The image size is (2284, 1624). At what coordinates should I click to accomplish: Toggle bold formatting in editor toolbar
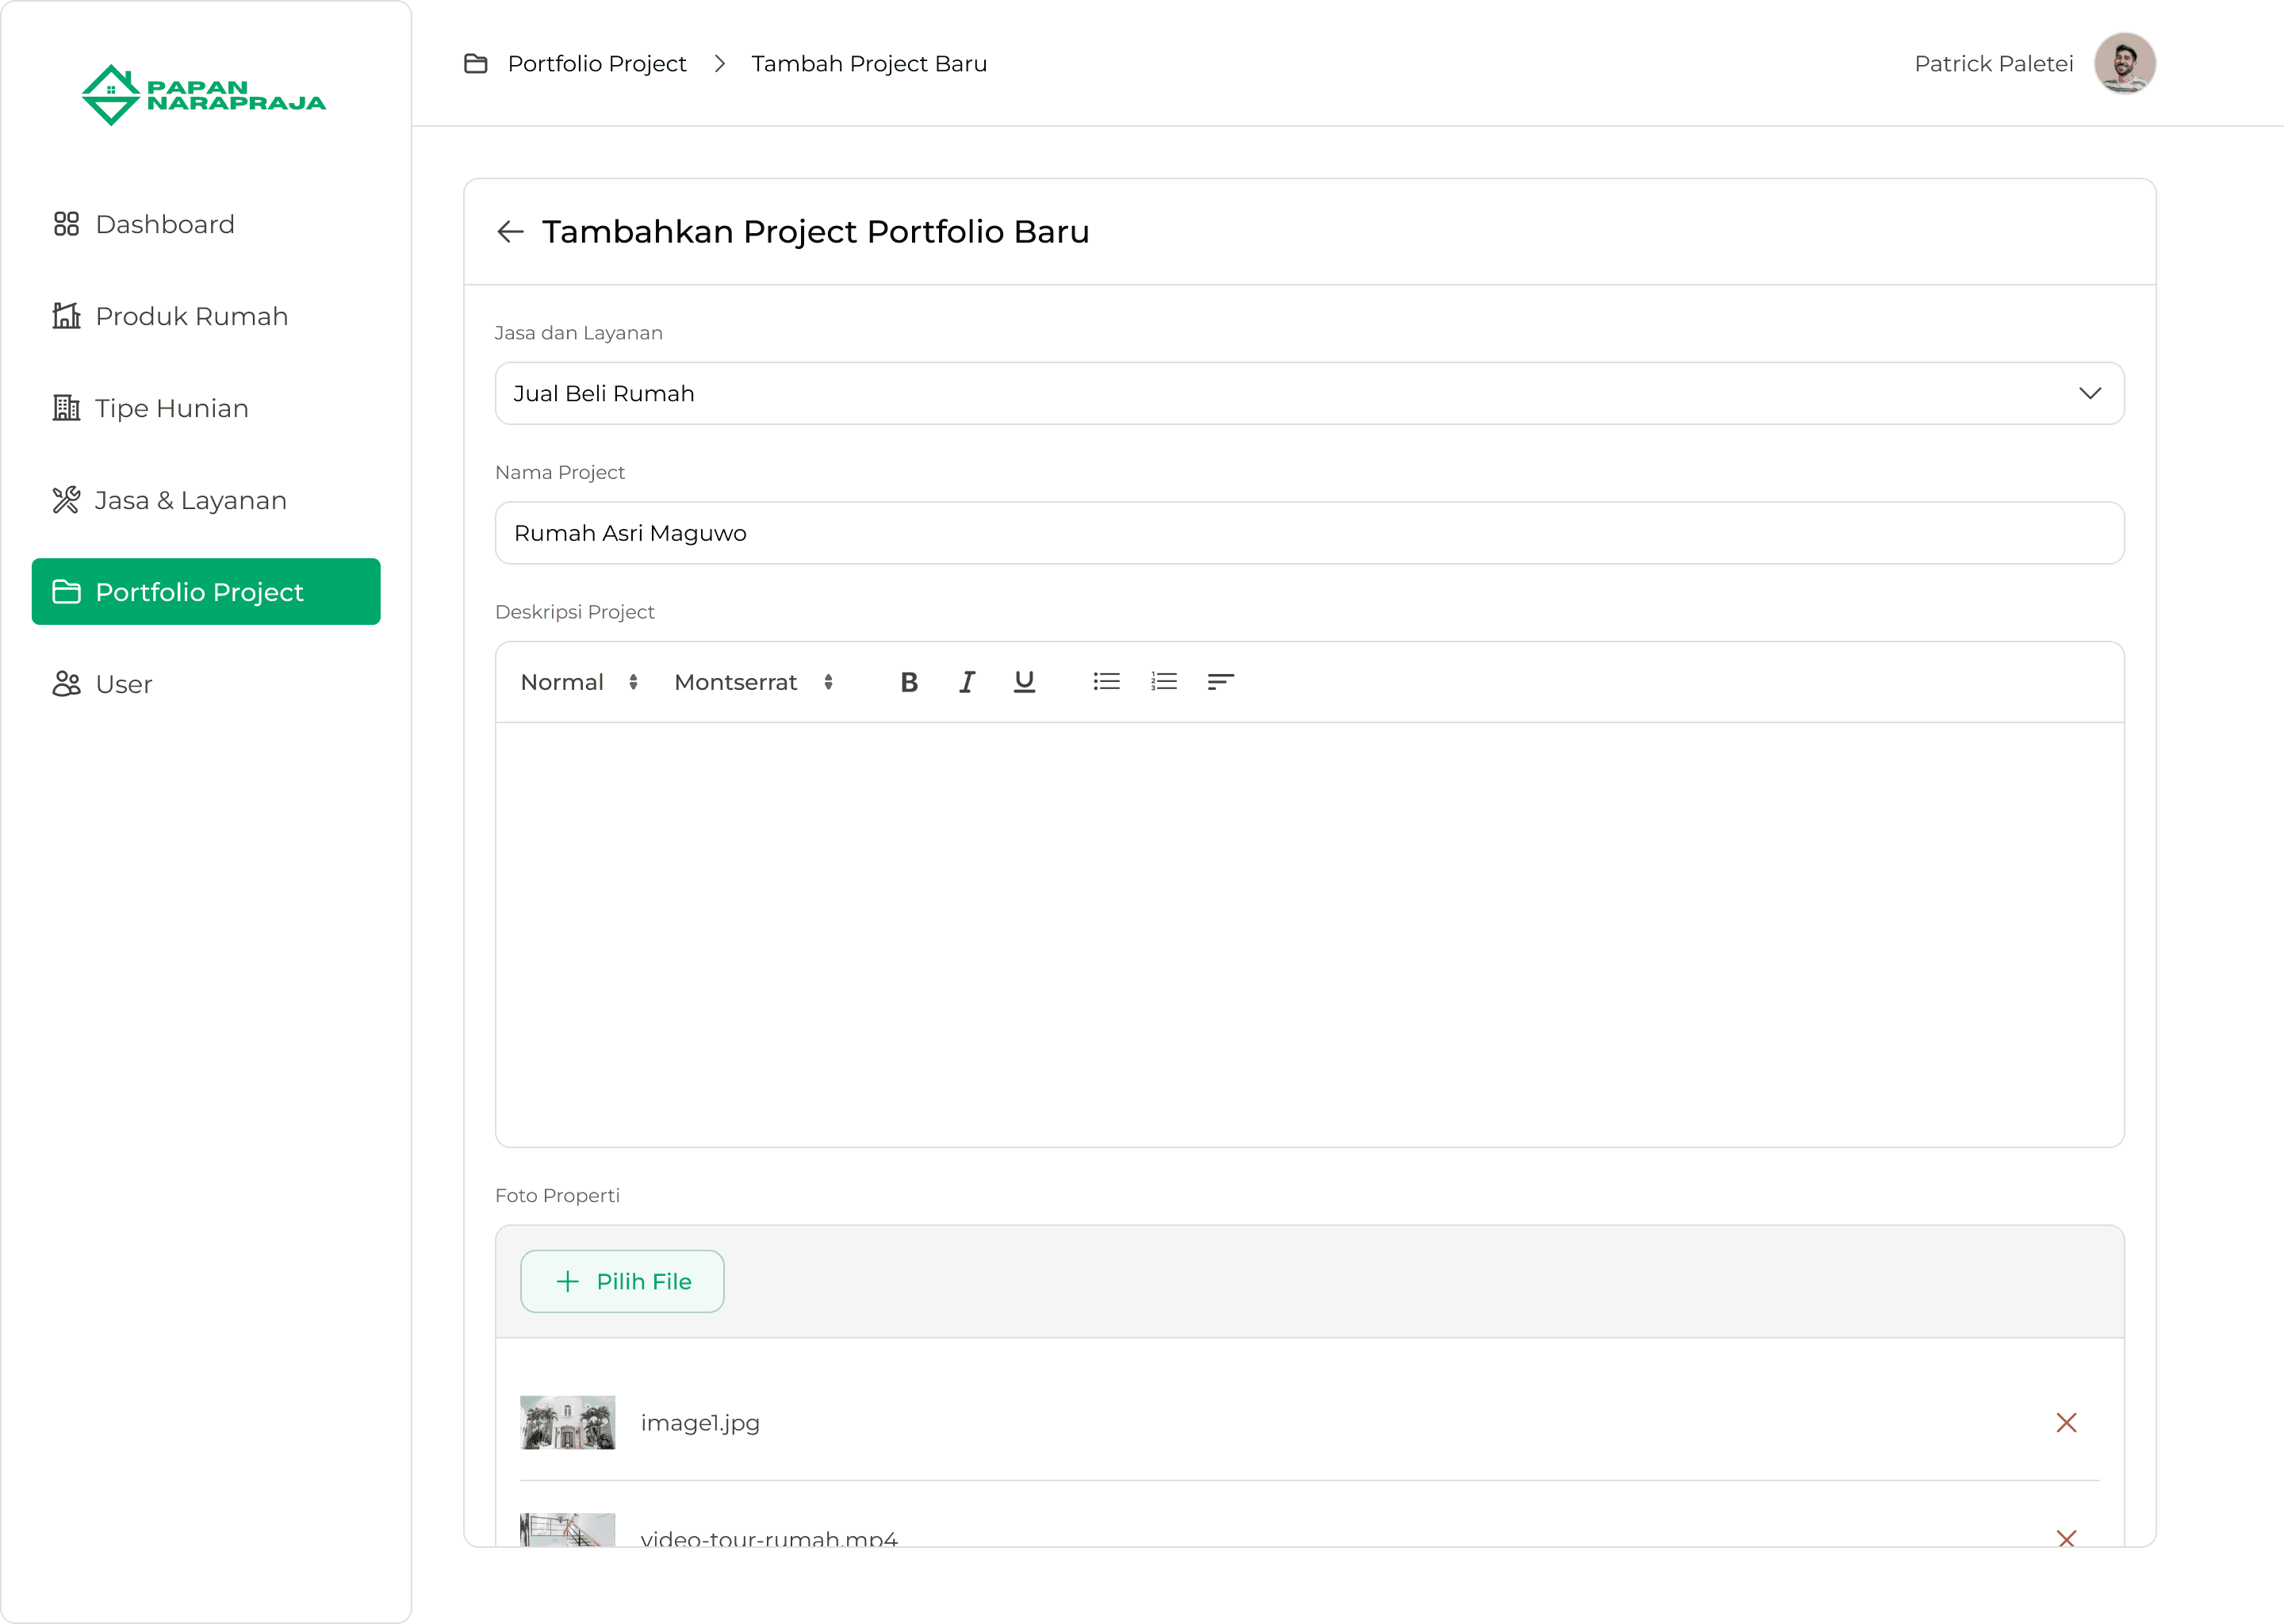908,682
